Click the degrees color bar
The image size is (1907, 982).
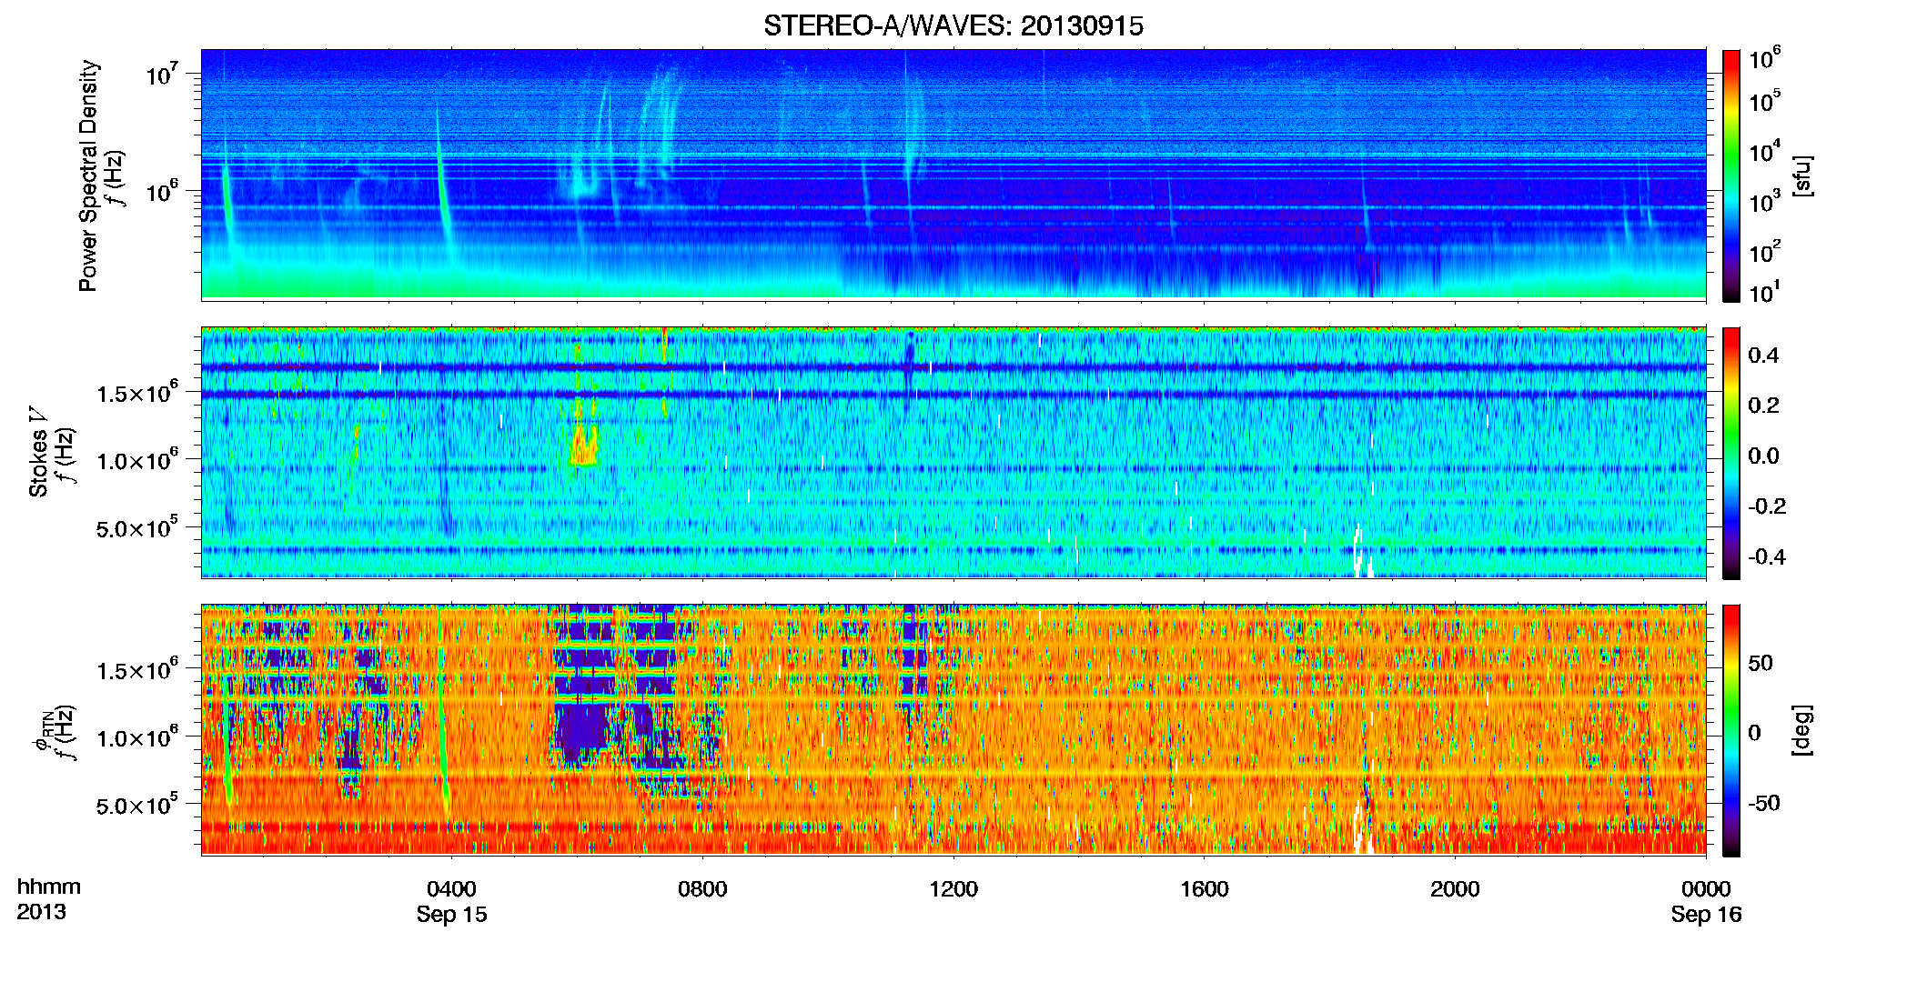[1731, 730]
